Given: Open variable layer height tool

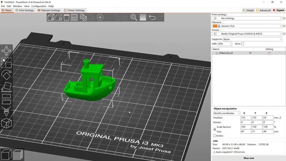Looking at the screenshot, I should pos(143,17).
